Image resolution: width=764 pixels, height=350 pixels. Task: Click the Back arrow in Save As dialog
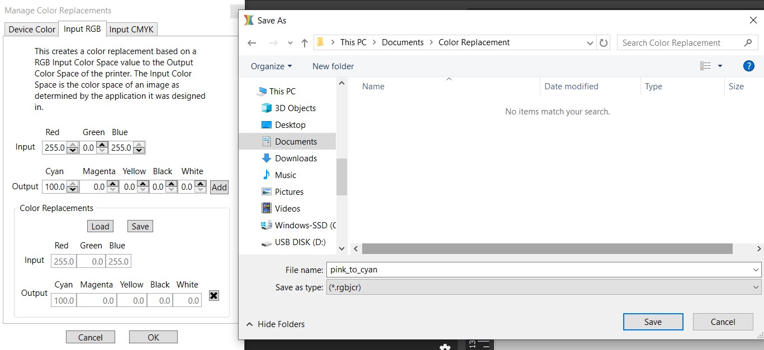(x=252, y=43)
